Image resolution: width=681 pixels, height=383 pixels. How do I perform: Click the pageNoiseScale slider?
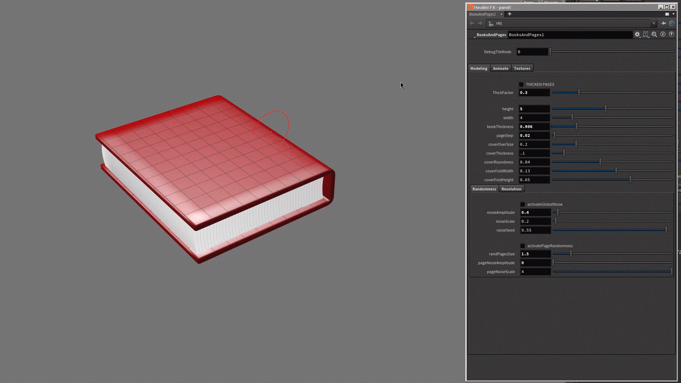(x=613, y=272)
